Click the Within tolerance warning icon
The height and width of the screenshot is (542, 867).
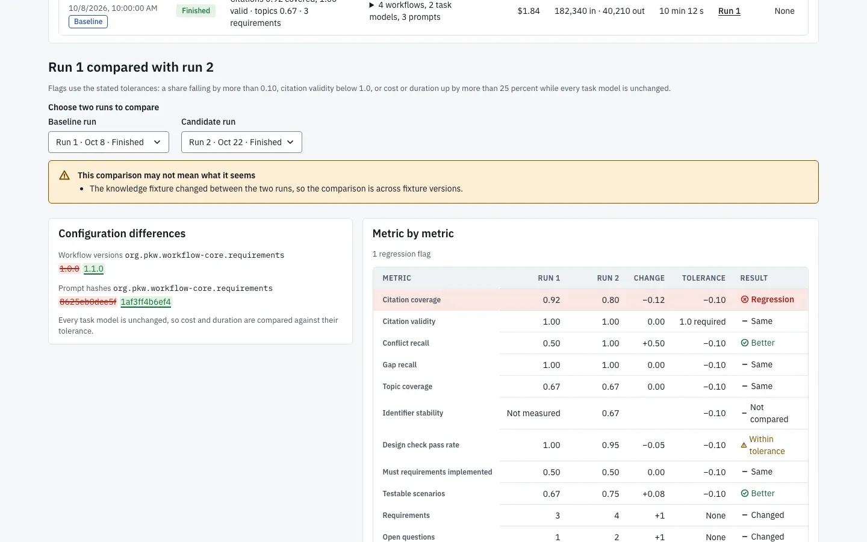(x=744, y=445)
